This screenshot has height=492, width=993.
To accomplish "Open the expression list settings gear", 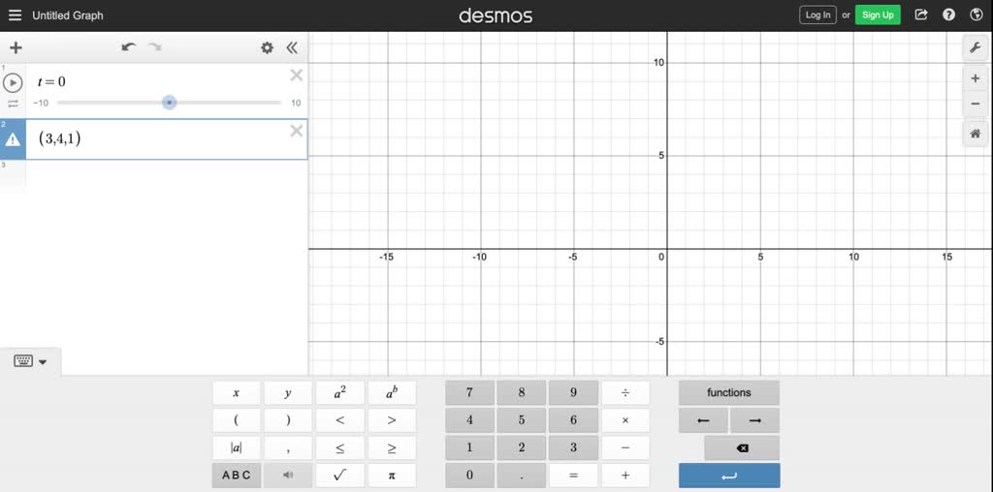I will (x=267, y=47).
